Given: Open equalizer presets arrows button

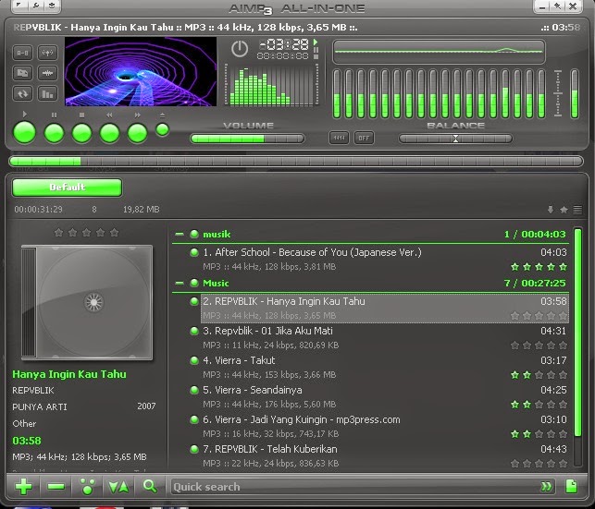Looking at the screenshot, I should (339, 138).
